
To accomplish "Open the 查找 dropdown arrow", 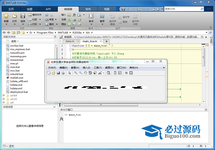I will click(57, 24).
